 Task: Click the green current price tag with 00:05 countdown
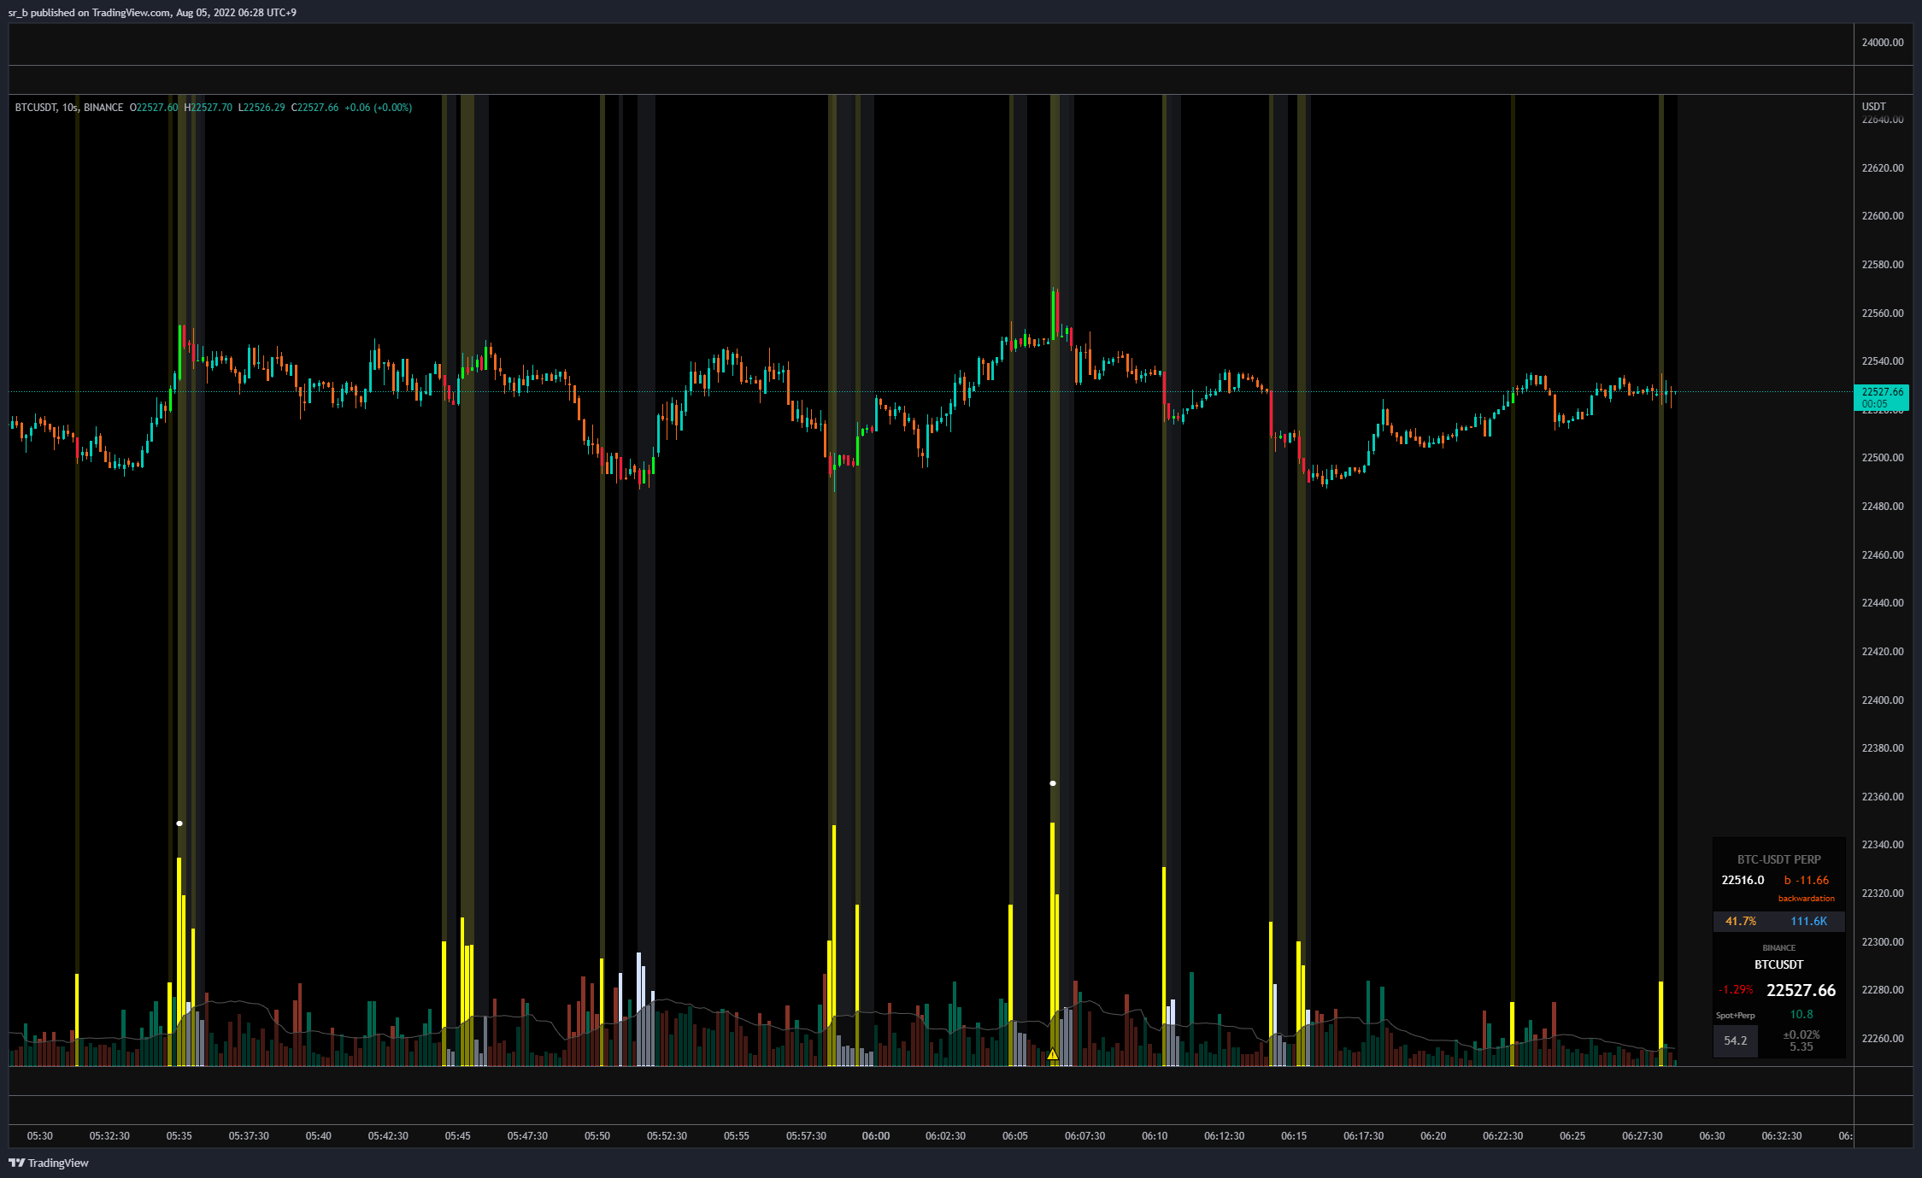tap(1882, 398)
